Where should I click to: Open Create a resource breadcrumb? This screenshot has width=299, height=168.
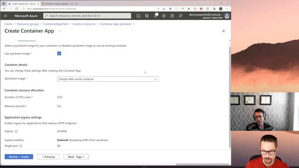[84, 24]
